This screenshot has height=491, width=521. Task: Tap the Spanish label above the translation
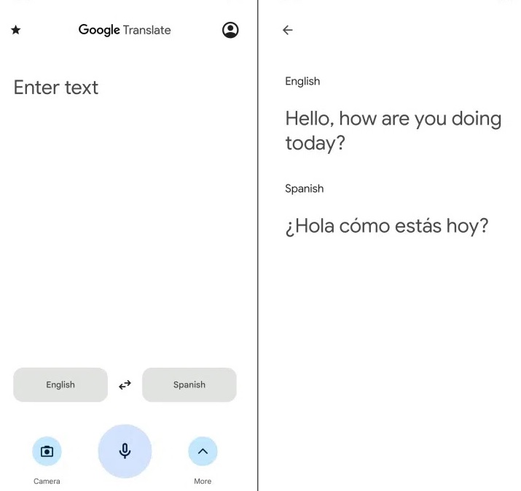coord(304,188)
